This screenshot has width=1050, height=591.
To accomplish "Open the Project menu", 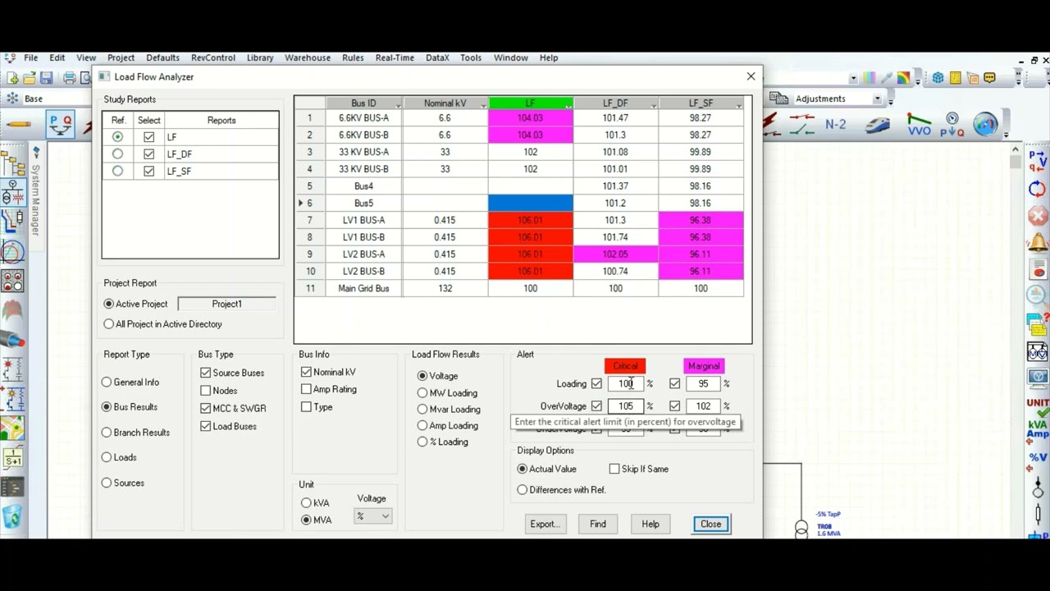I will click(121, 57).
